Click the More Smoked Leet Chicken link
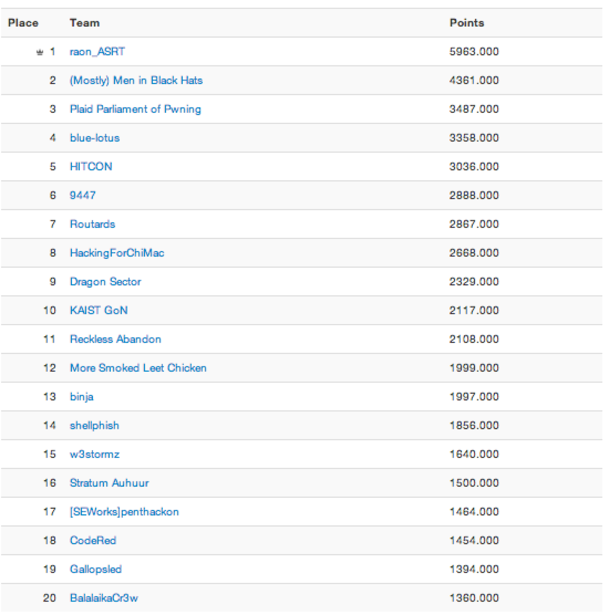 [x=138, y=368]
